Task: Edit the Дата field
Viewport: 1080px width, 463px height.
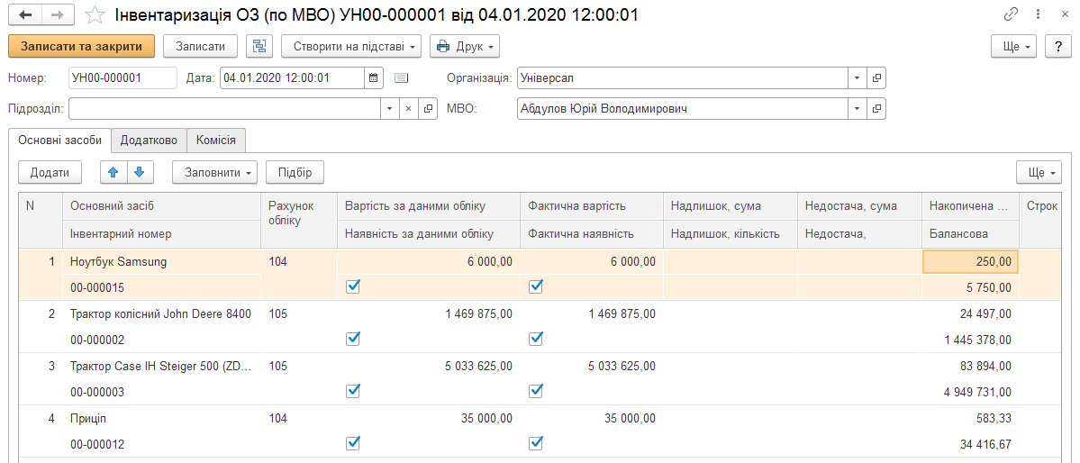Action: [x=292, y=77]
